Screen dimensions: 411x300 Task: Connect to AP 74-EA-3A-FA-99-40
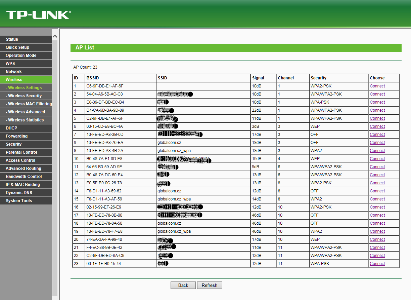(x=377, y=239)
